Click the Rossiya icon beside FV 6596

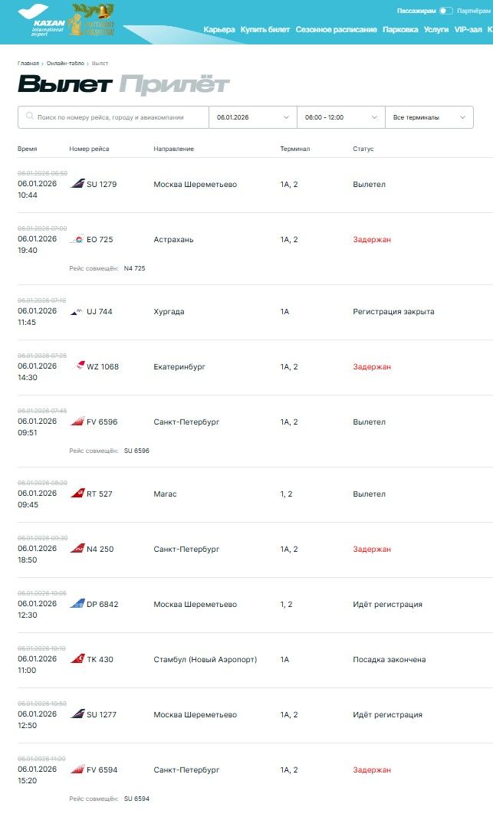click(77, 422)
